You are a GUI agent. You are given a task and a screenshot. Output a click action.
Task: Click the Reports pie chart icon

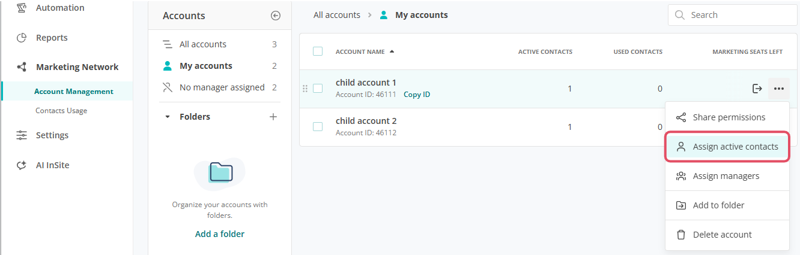pos(22,38)
